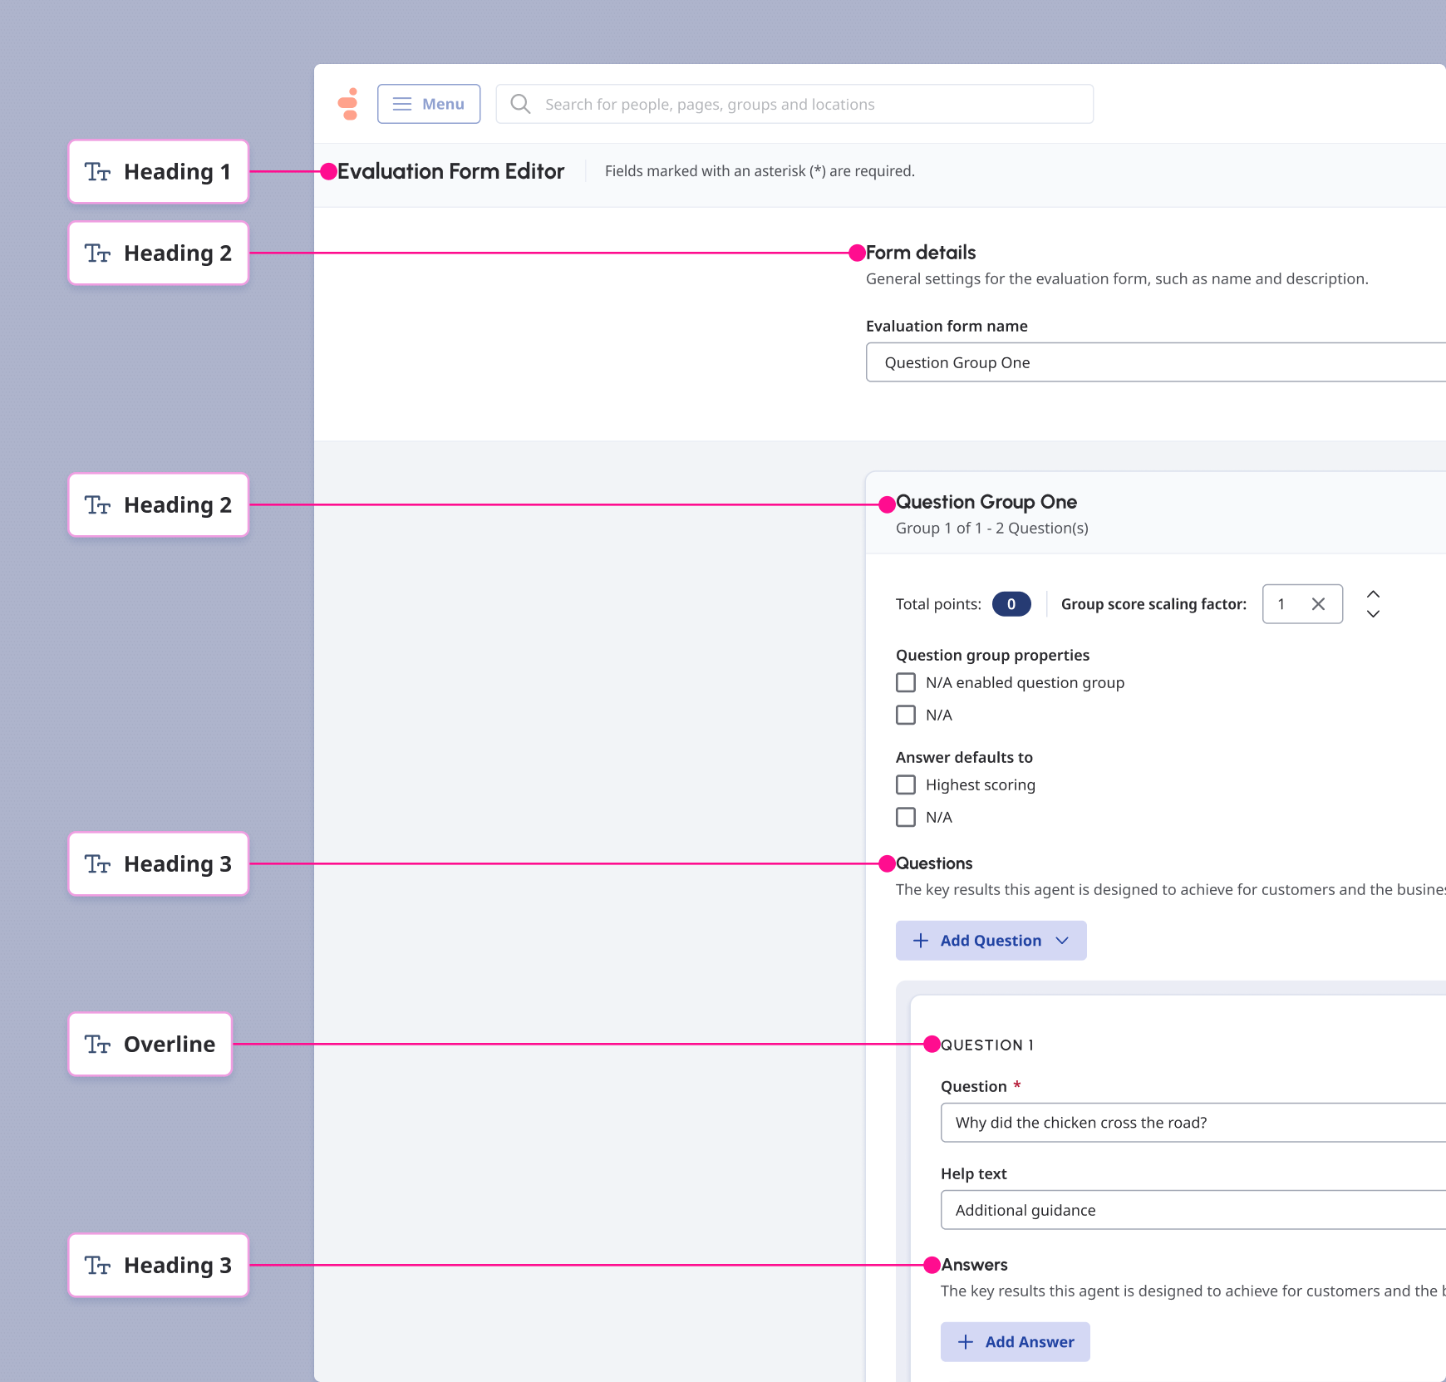Click the 'Form details' heading
1446x1382 pixels.
click(x=921, y=253)
